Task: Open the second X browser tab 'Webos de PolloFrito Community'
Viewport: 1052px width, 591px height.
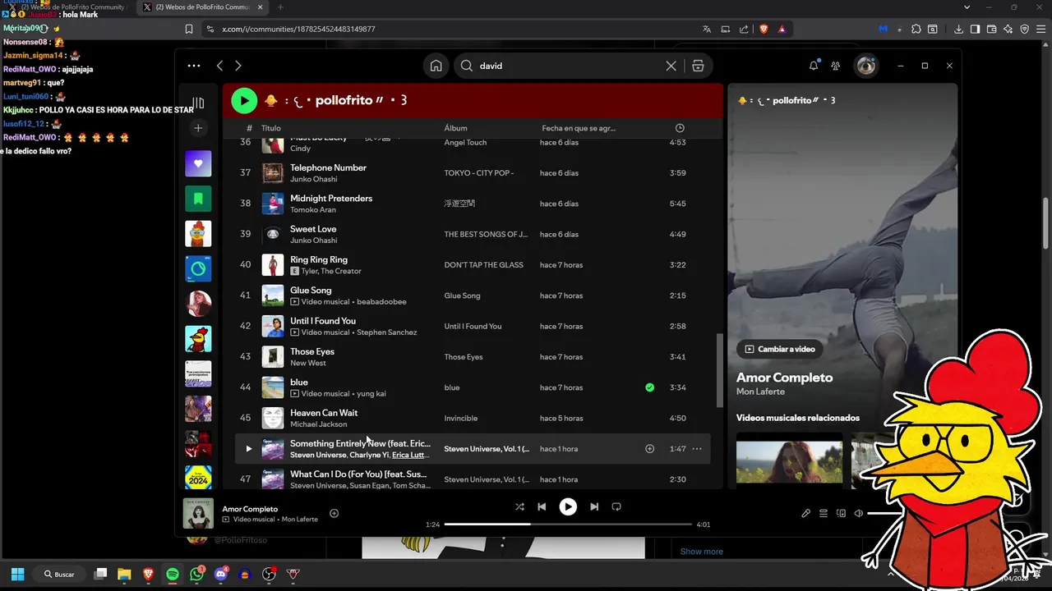Action: click(x=202, y=7)
